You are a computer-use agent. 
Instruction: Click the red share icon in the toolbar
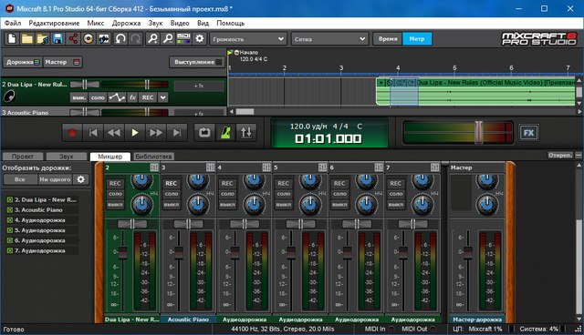pos(73,38)
